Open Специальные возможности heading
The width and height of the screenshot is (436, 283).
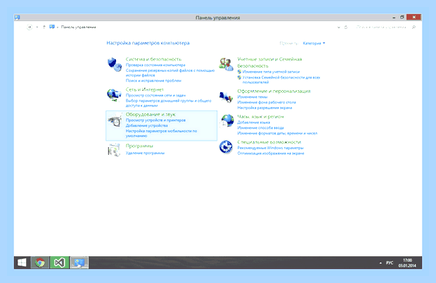coord(269,142)
